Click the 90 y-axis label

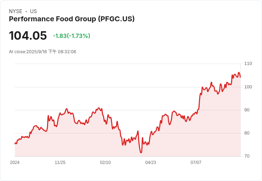[247, 110]
